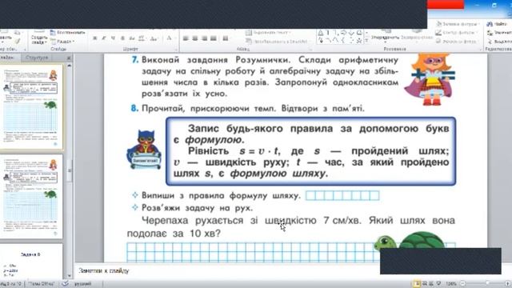The height and width of the screenshot is (288, 512).
Task: Adjust the zoom slider handle
Action: 487,283
